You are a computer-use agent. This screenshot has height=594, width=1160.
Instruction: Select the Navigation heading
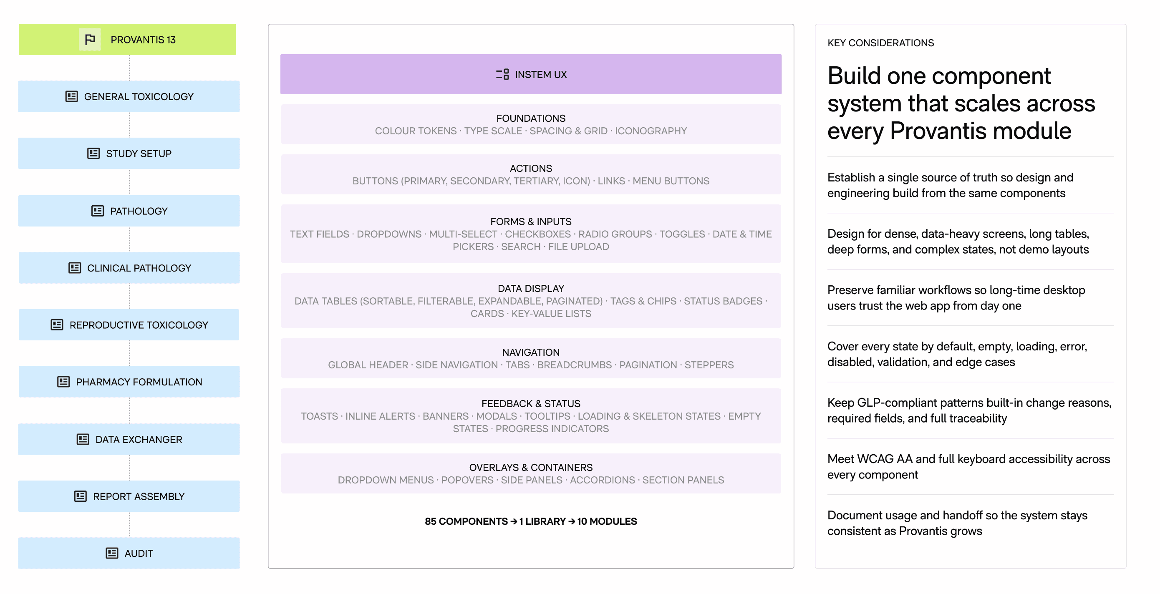coord(531,352)
